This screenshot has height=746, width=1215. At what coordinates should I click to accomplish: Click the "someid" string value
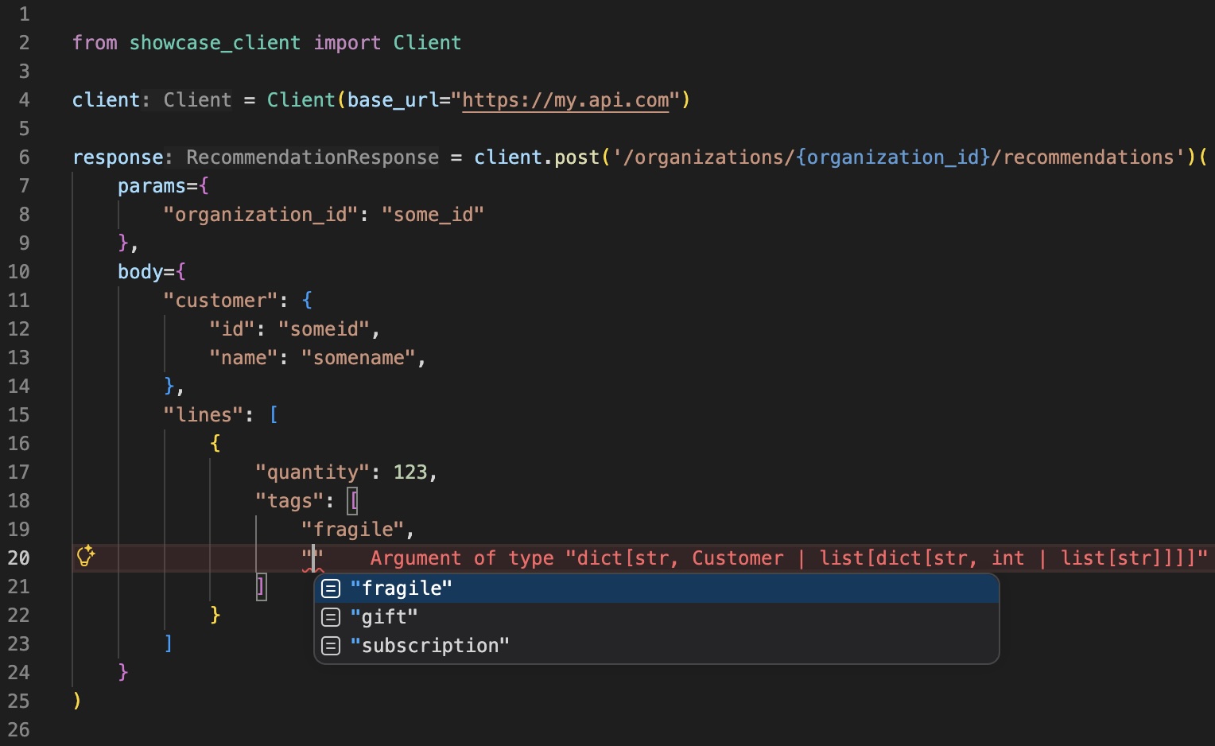pyautogui.click(x=324, y=329)
